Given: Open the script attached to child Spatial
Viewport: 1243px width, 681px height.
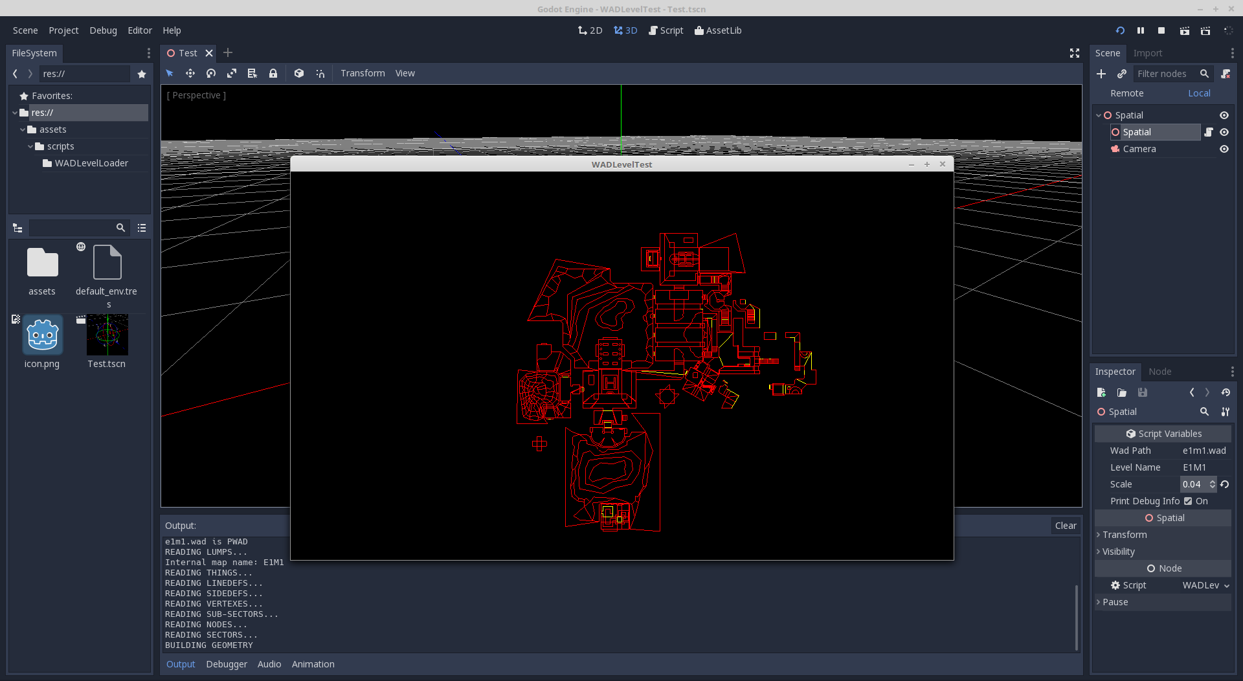Looking at the screenshot, I should (x=1209, y=132).
